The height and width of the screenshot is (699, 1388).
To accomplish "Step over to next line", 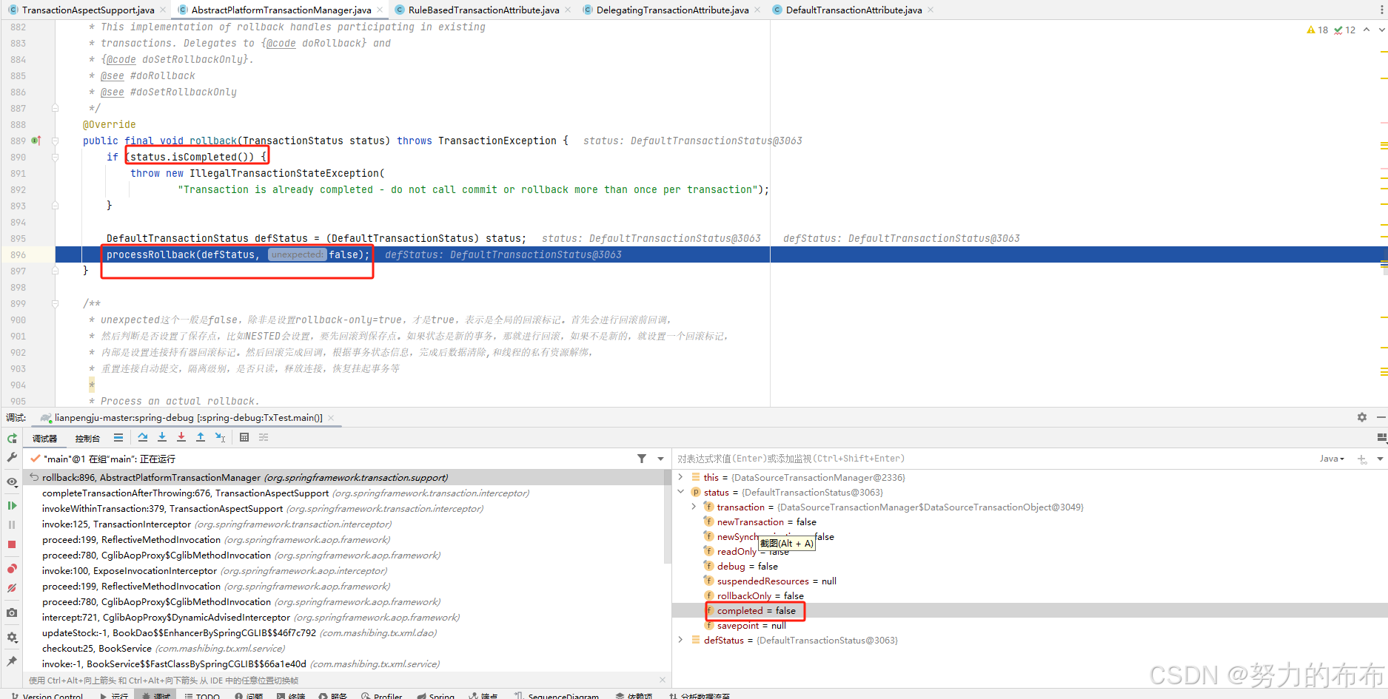I will click(143, 438).
